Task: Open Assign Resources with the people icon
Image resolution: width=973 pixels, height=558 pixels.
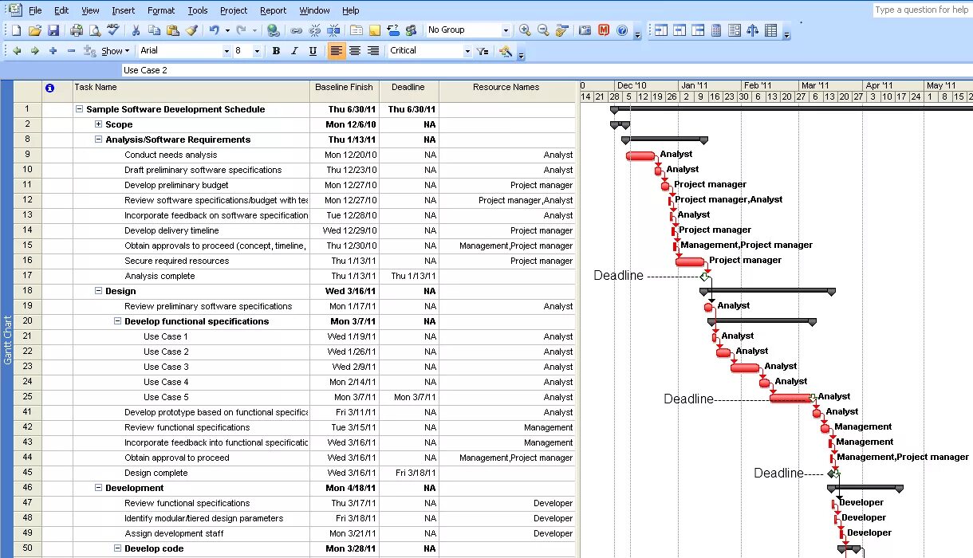Action: point(412,30)
